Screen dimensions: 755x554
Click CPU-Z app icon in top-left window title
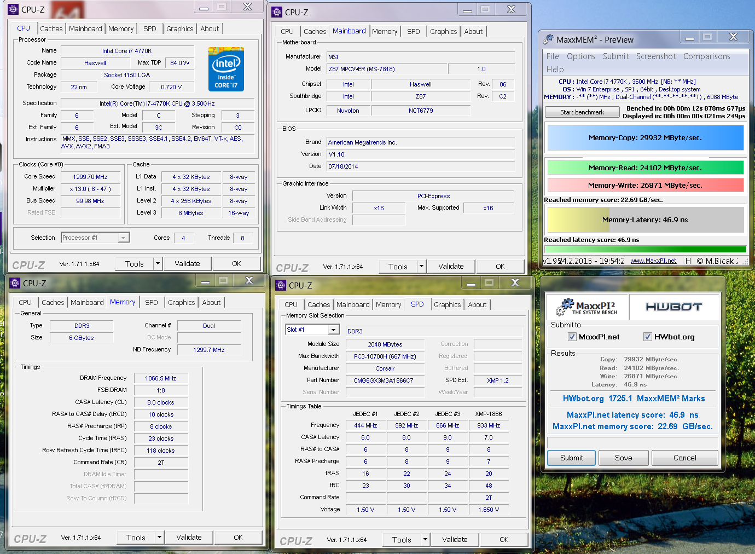[x=13, y=9]
